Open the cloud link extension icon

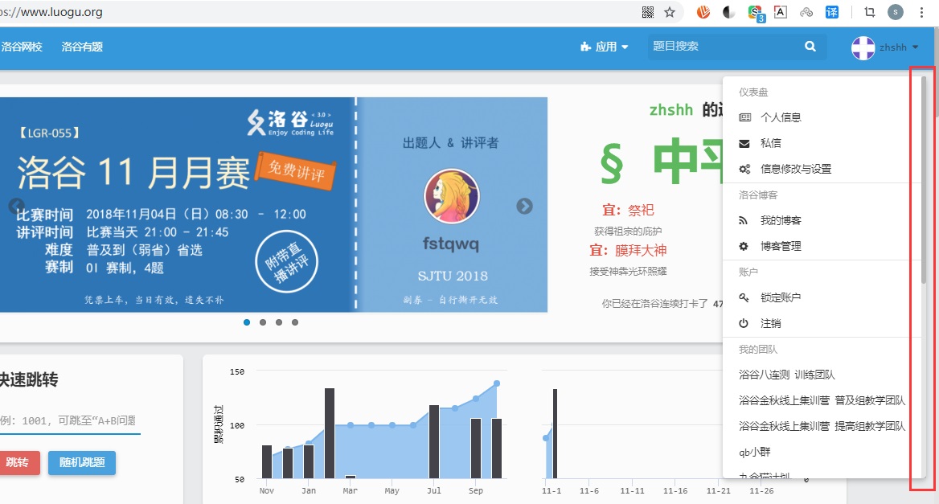[806, 12]
